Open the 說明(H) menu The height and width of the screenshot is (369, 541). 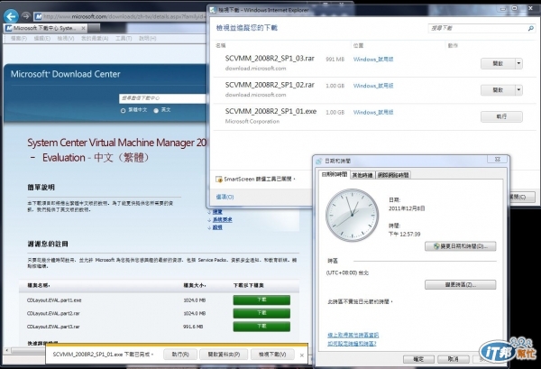pos(147,38)
